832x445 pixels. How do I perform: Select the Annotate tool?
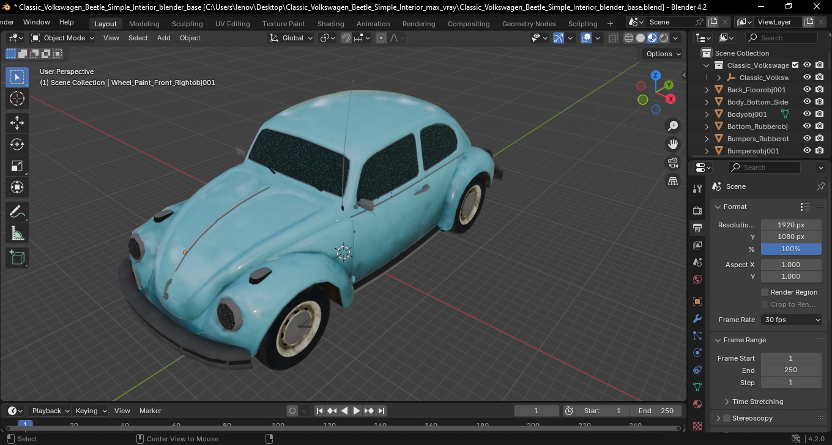[x=17, y=212]
